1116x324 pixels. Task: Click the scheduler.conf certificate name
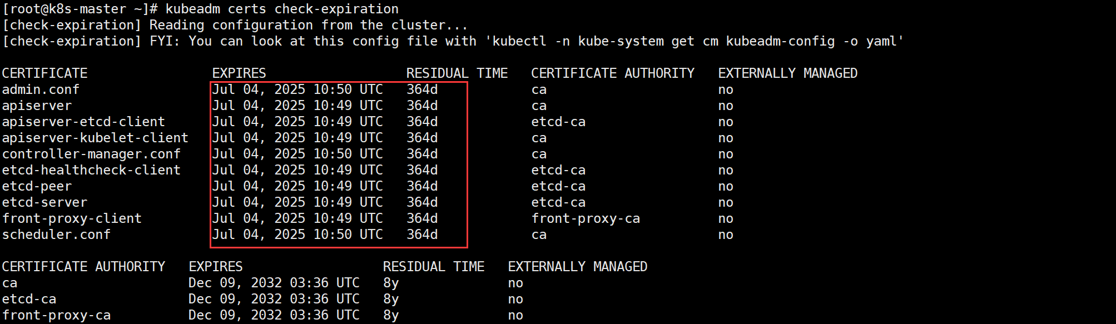click(x=56, y=235)
